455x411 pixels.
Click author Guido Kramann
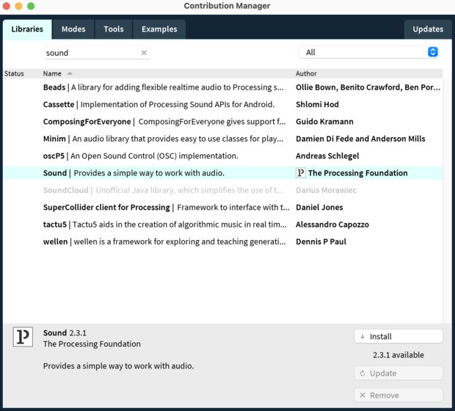pos(324,122)
